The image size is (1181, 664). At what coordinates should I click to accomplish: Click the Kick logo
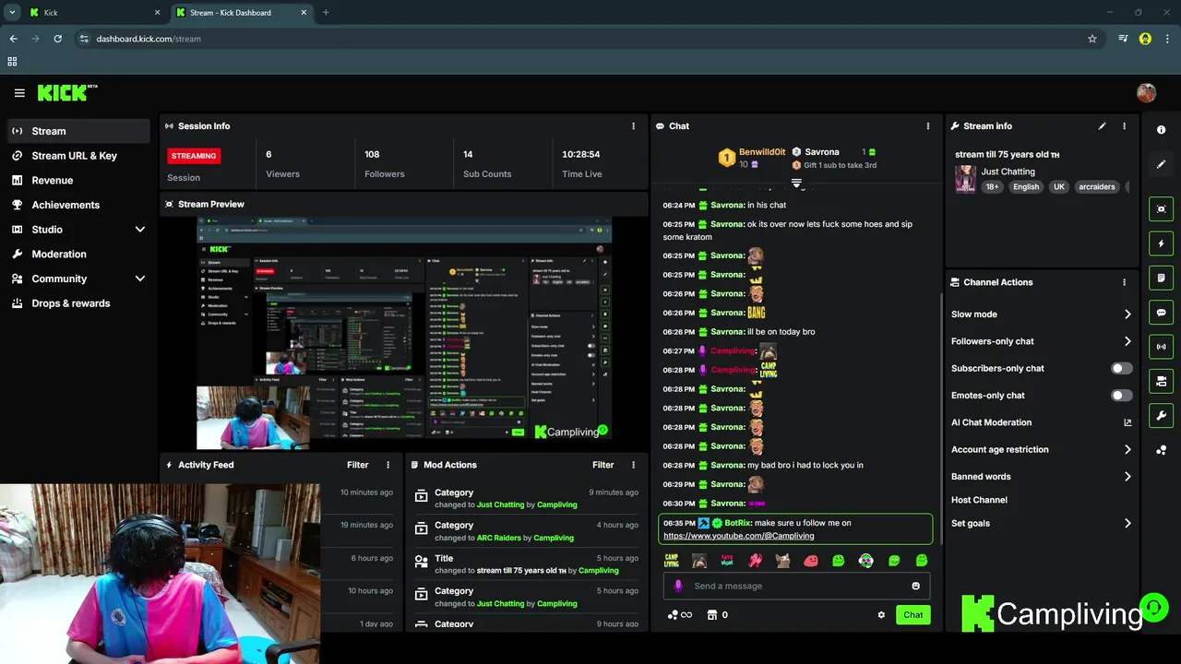tap(67, 92)
